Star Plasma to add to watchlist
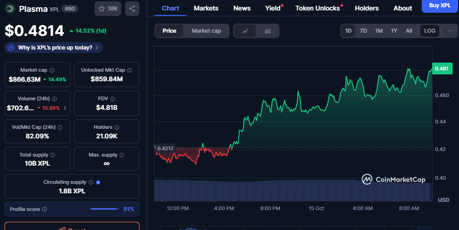The width and height of the screenshot is (459, 230). point(107,9)
